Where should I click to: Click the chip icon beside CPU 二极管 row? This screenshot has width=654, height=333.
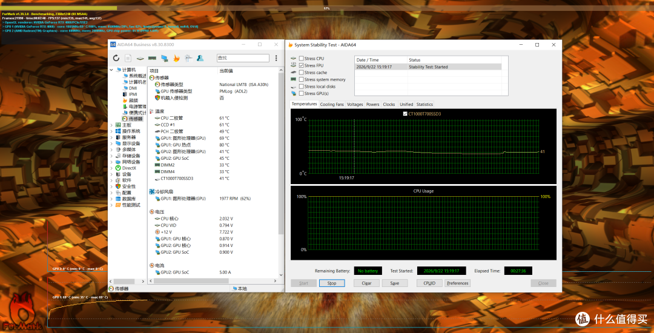157,118
